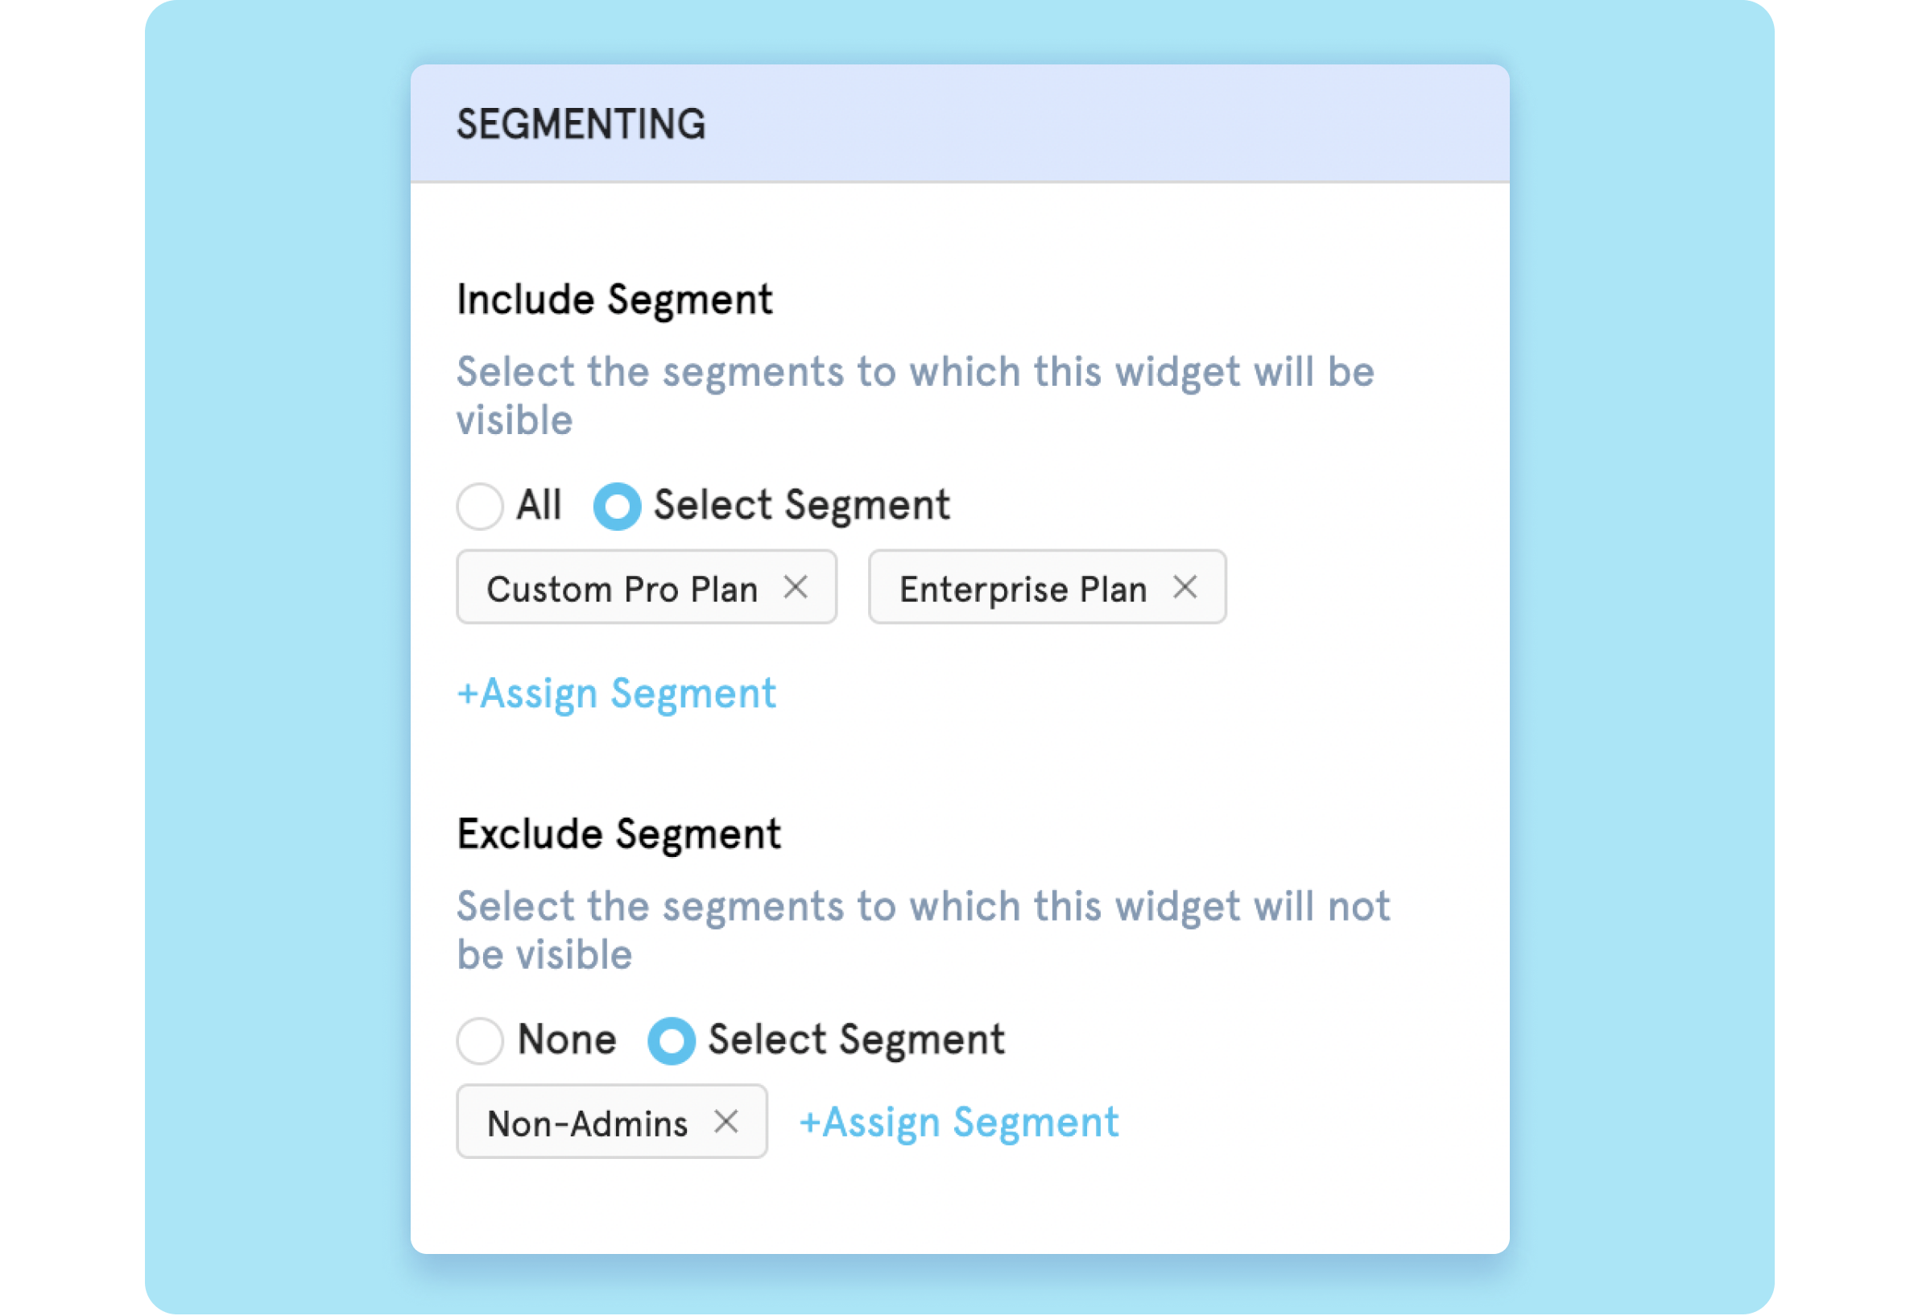This screenshot has width=1910, height=1316.
Task: Click the Include Segment heading
Action: 615,299
